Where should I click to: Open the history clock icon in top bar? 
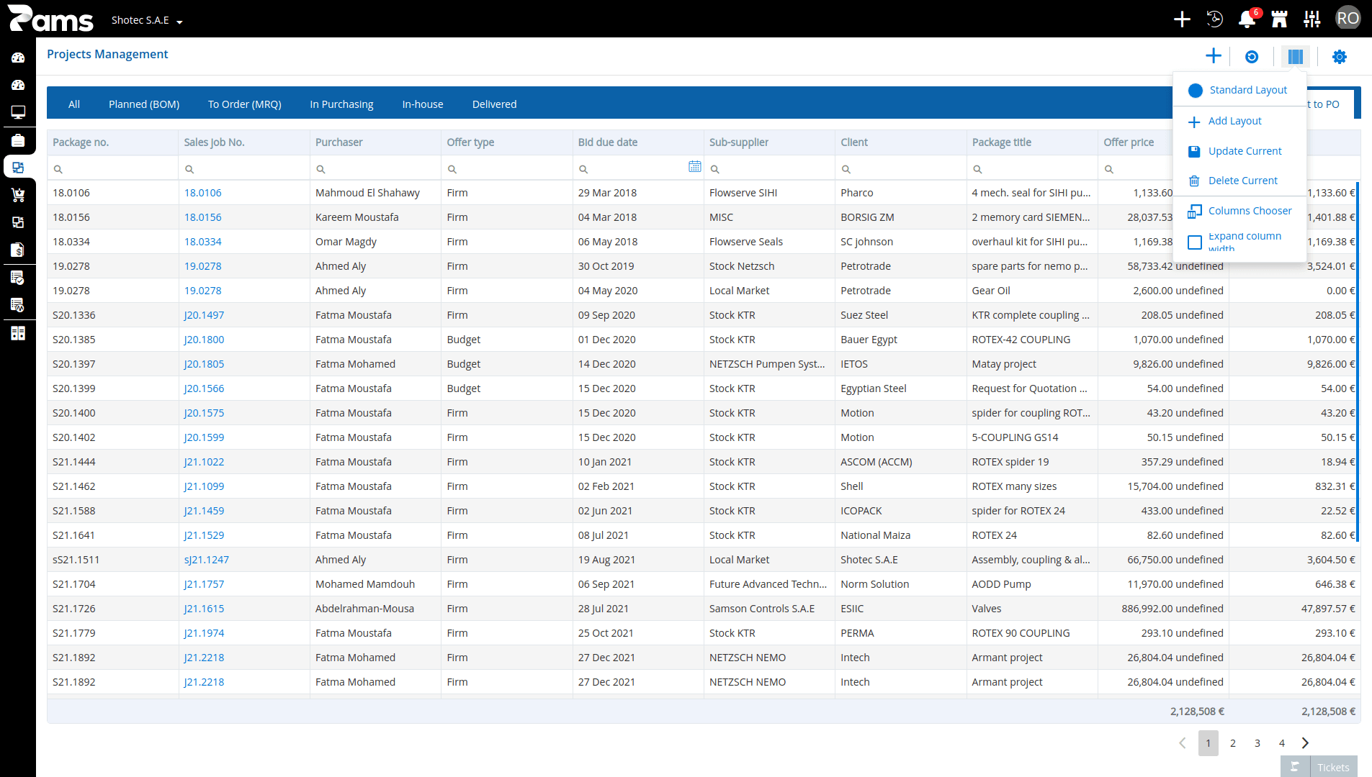1214,19
